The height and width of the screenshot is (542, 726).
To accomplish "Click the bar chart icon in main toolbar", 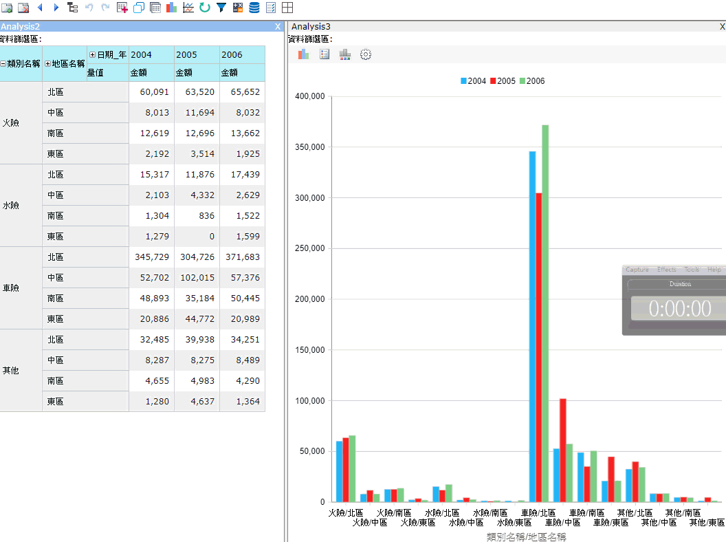I will point(171,8).
